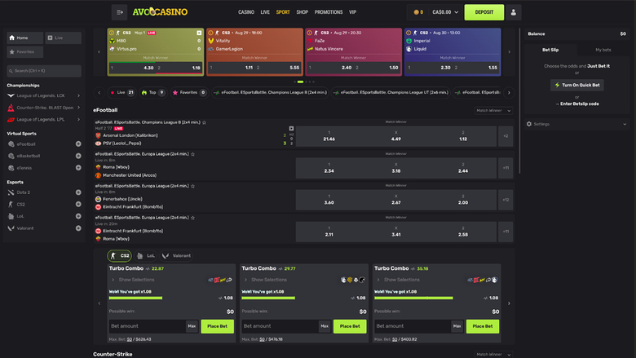Switch to the My bets tab
The image size is (636, 358).
click(x=603, y=50)
